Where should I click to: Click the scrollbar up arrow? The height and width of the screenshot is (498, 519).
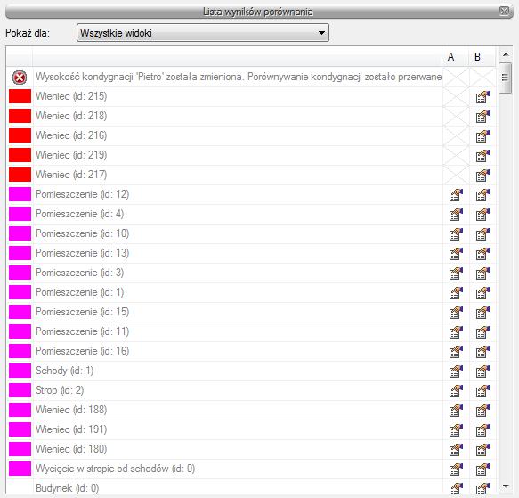tap(505, 54)
